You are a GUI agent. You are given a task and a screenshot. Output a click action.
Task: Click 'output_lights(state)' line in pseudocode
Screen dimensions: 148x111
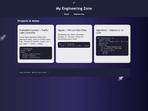tap(32, 54)
